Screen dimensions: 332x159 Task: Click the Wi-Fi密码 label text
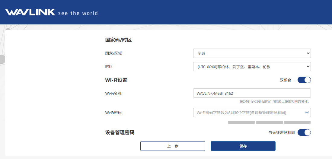point(113,113)
